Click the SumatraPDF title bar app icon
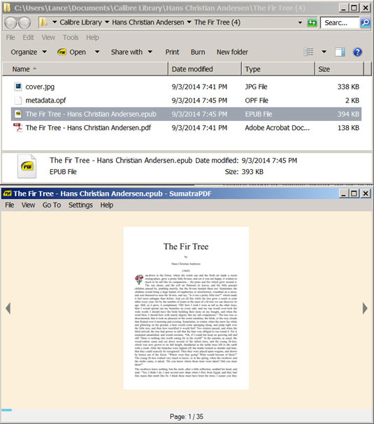This screenshot has height=424, width=374. click(x=7, y=193)
